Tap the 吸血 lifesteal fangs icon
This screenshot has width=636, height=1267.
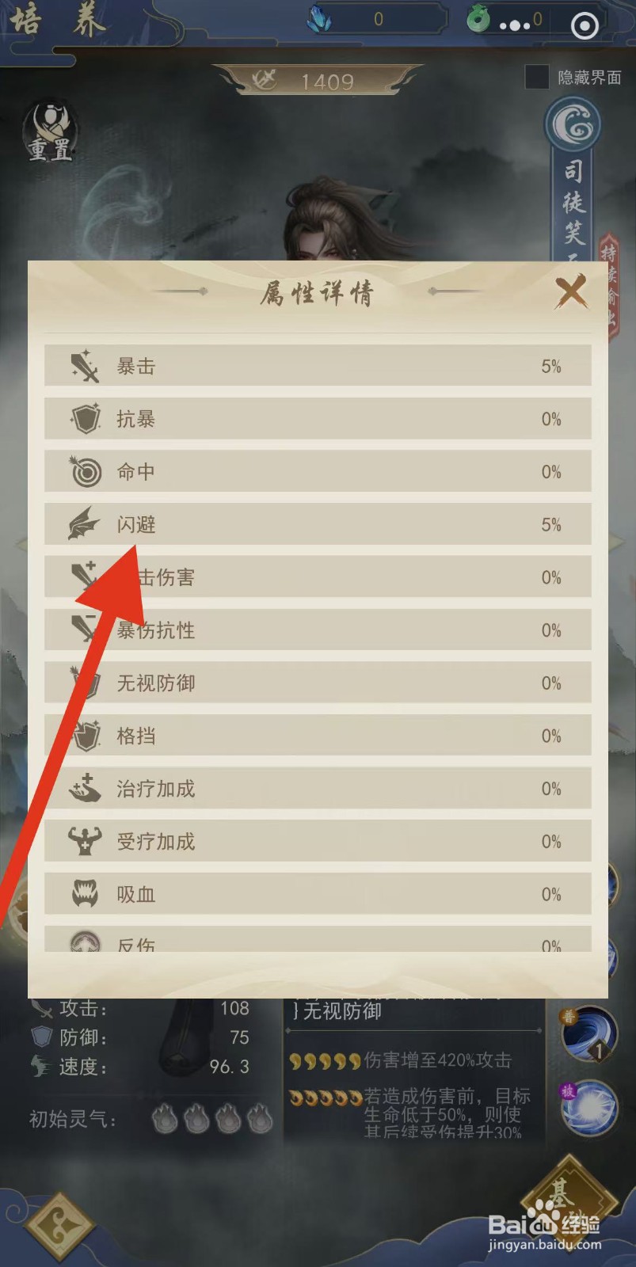85,894
